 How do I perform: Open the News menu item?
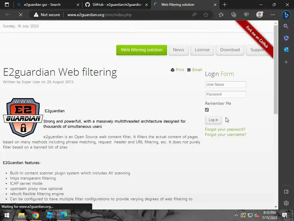pyautogui.click(x=179, y=50)
